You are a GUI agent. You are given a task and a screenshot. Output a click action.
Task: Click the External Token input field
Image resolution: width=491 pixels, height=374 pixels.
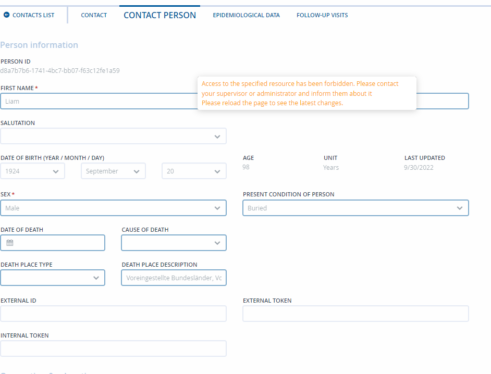[355, 314]
